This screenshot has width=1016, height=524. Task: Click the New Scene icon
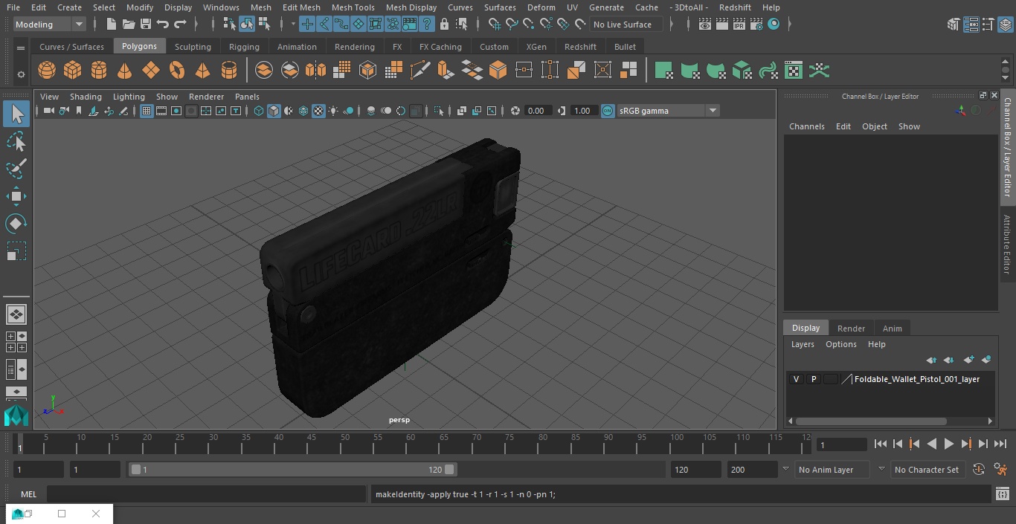(x=111, y=25)
